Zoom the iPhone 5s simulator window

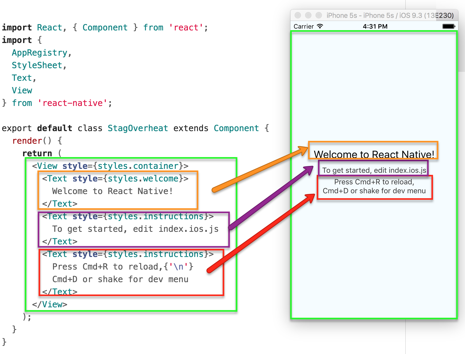[x=319, y=15]
